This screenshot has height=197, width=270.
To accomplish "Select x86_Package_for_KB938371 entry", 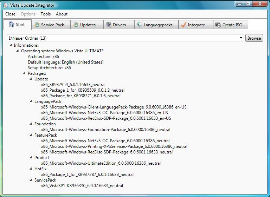I will point(81,96).
